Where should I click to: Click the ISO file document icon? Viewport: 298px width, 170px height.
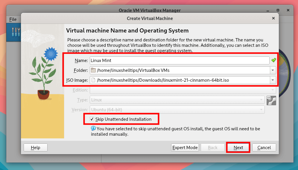coord(93,80)
